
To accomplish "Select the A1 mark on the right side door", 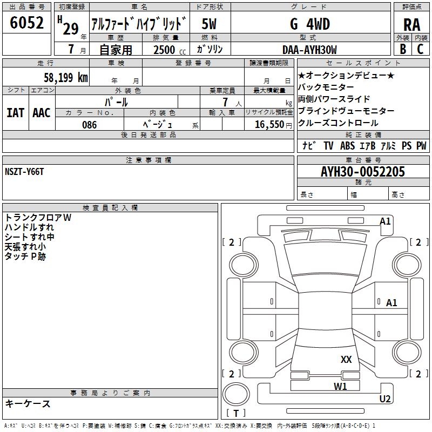I will (x=391, y=303).
